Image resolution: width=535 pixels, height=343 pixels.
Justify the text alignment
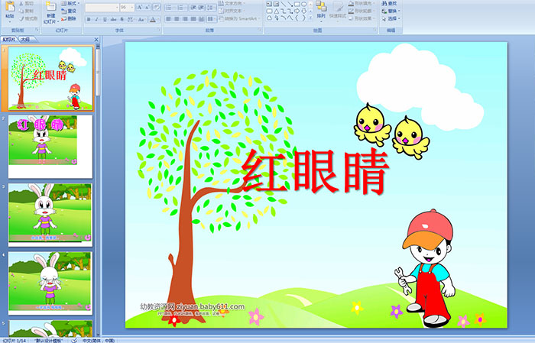(193, 19)
